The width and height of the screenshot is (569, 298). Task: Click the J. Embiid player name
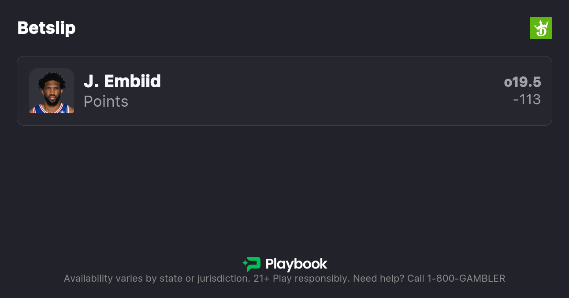122,82
